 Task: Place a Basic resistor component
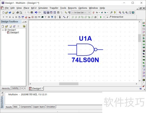[7, 17]
